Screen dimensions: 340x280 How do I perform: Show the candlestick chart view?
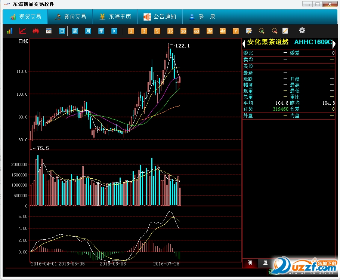pos(36,31)
